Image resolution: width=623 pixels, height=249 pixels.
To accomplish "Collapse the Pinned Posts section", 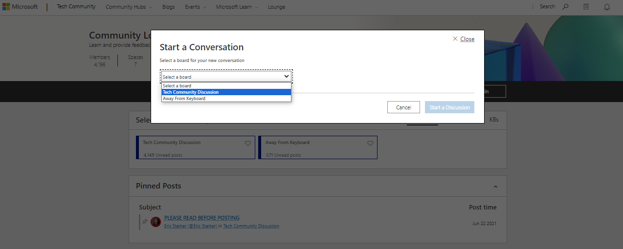I will coord(495,187).
